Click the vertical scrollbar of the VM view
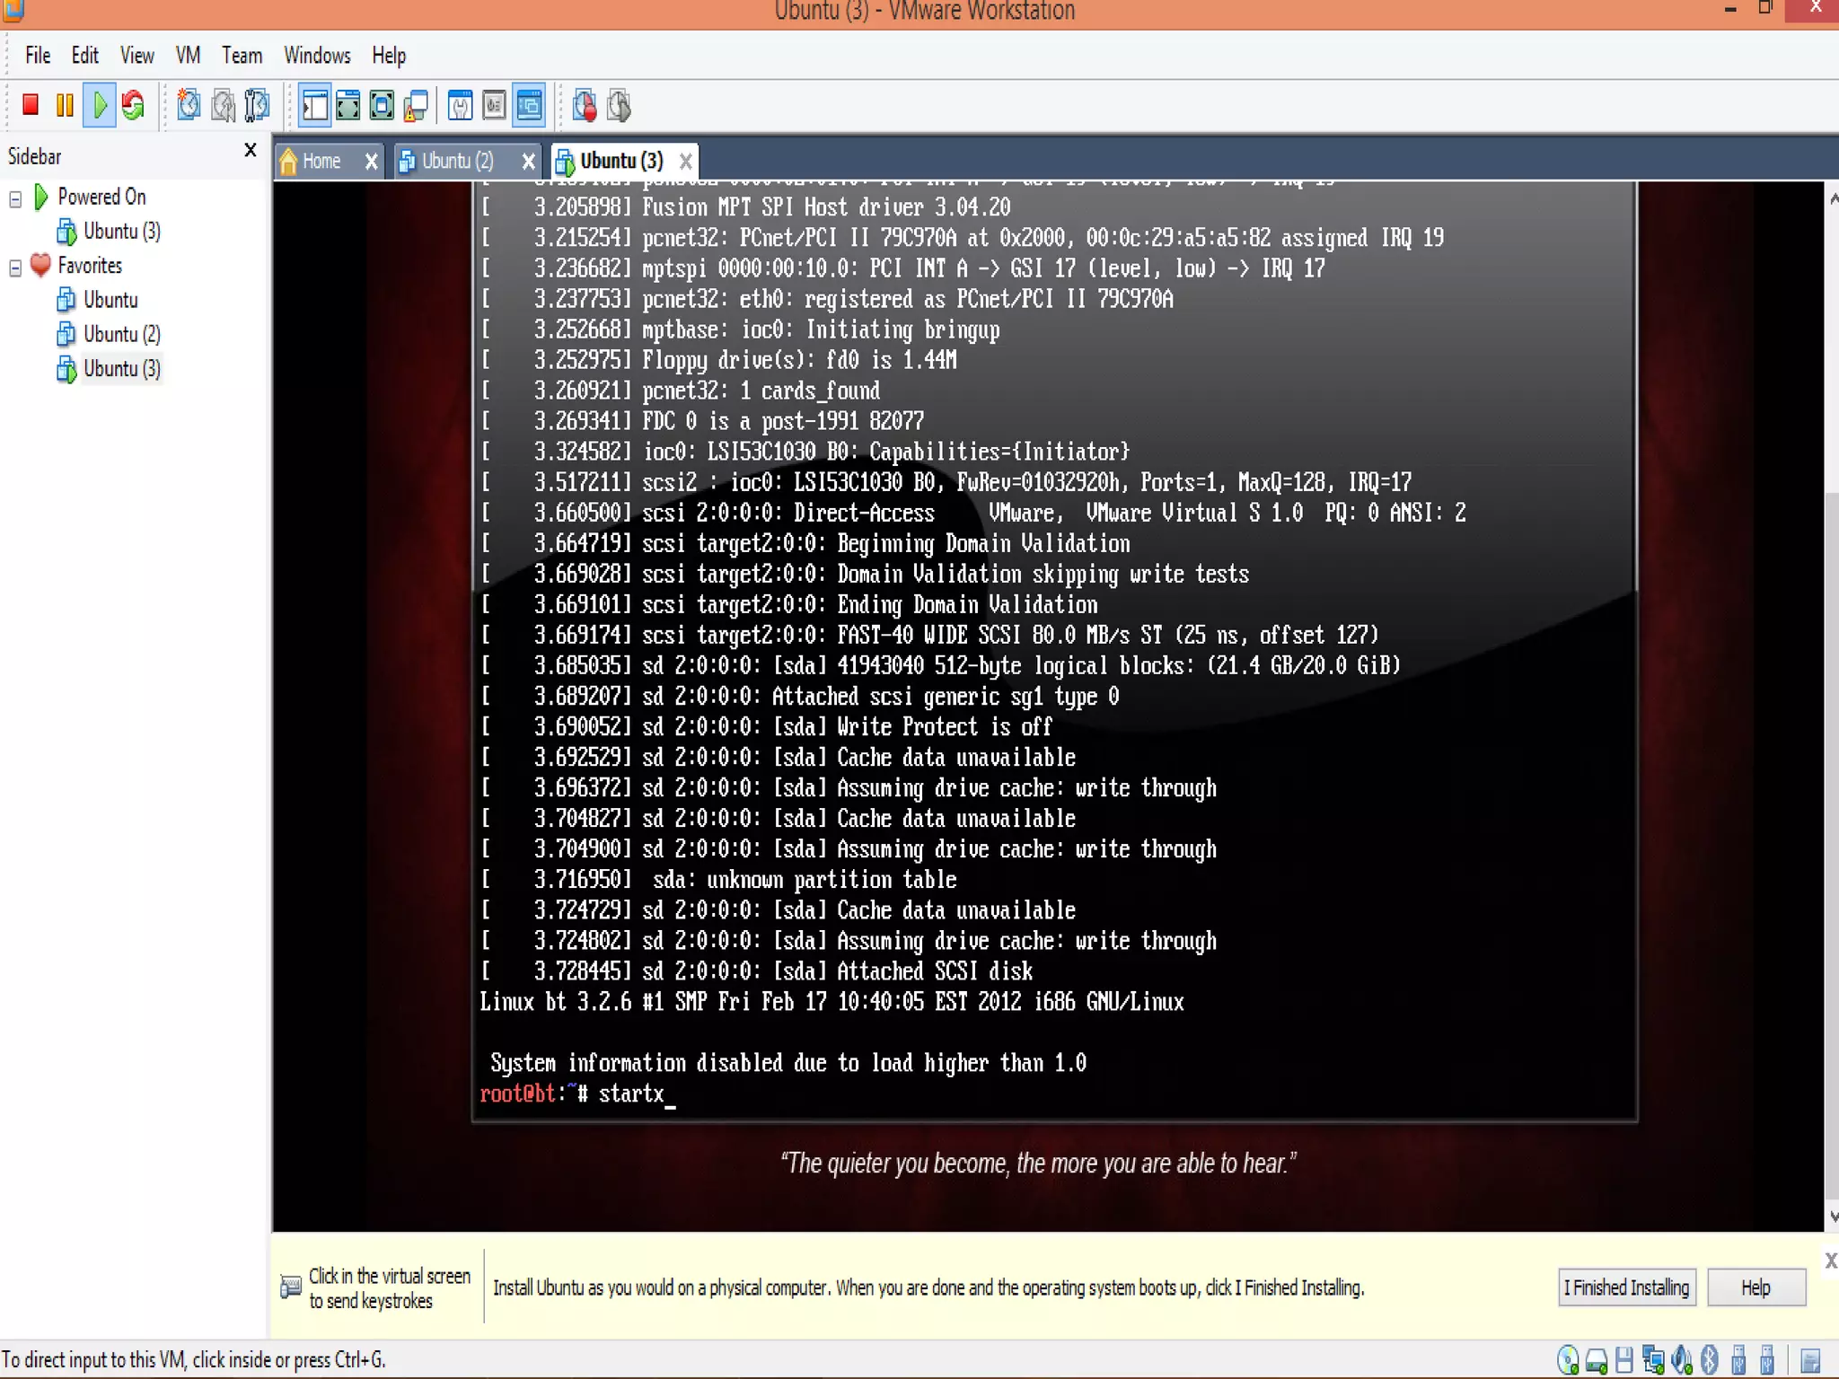 point(1832,808)
